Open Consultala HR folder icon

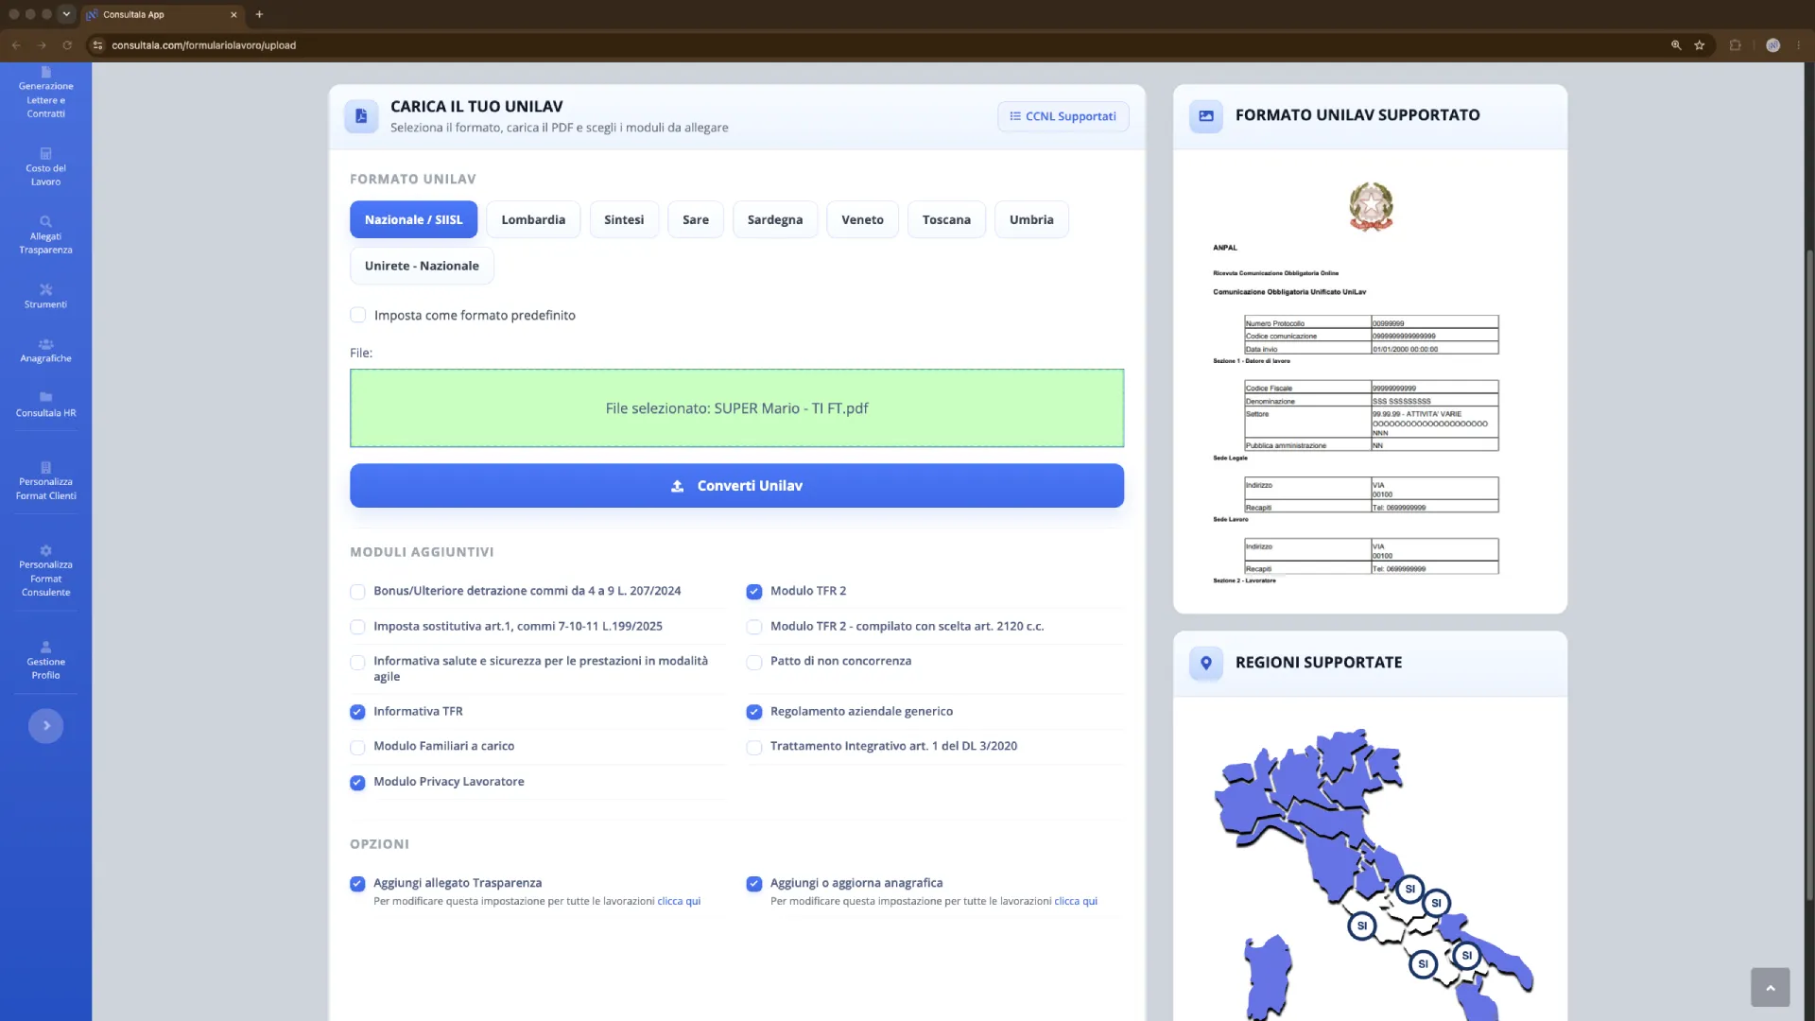pyautogui.click(x=45, y=397)
